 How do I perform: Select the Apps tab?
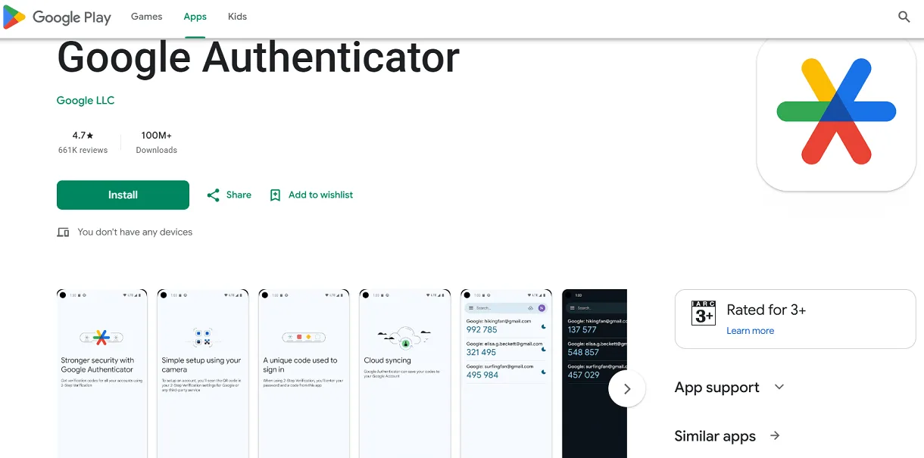tap(195, 17)
